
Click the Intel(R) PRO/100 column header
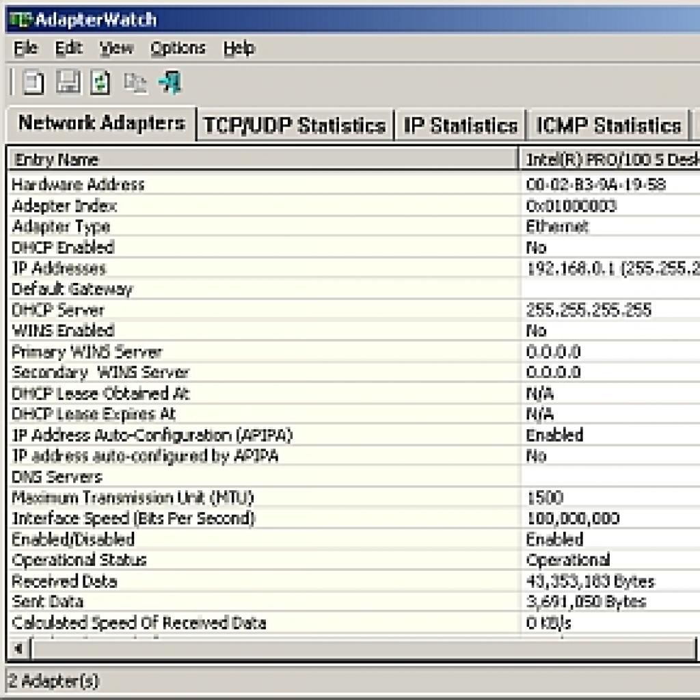point(609,159)
